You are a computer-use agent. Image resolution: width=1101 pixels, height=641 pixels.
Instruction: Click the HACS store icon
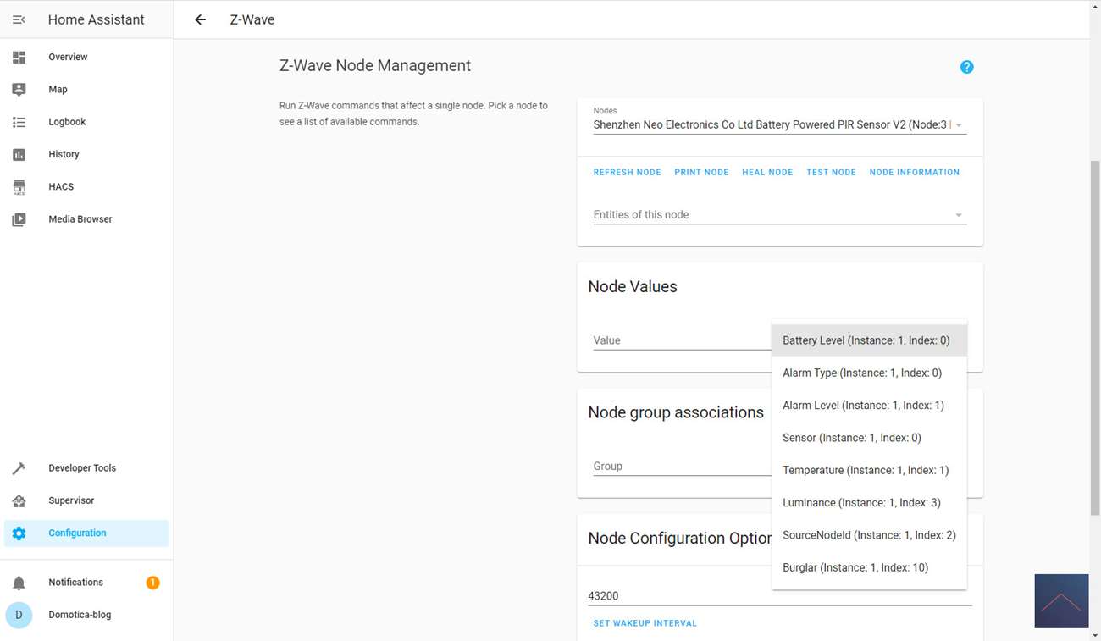(19, 187)
